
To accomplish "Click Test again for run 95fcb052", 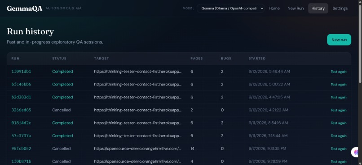I will 339,149.
